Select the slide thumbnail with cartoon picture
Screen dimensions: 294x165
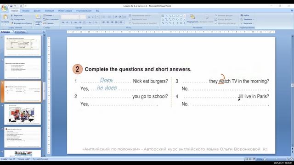click(x=23, y=114)
